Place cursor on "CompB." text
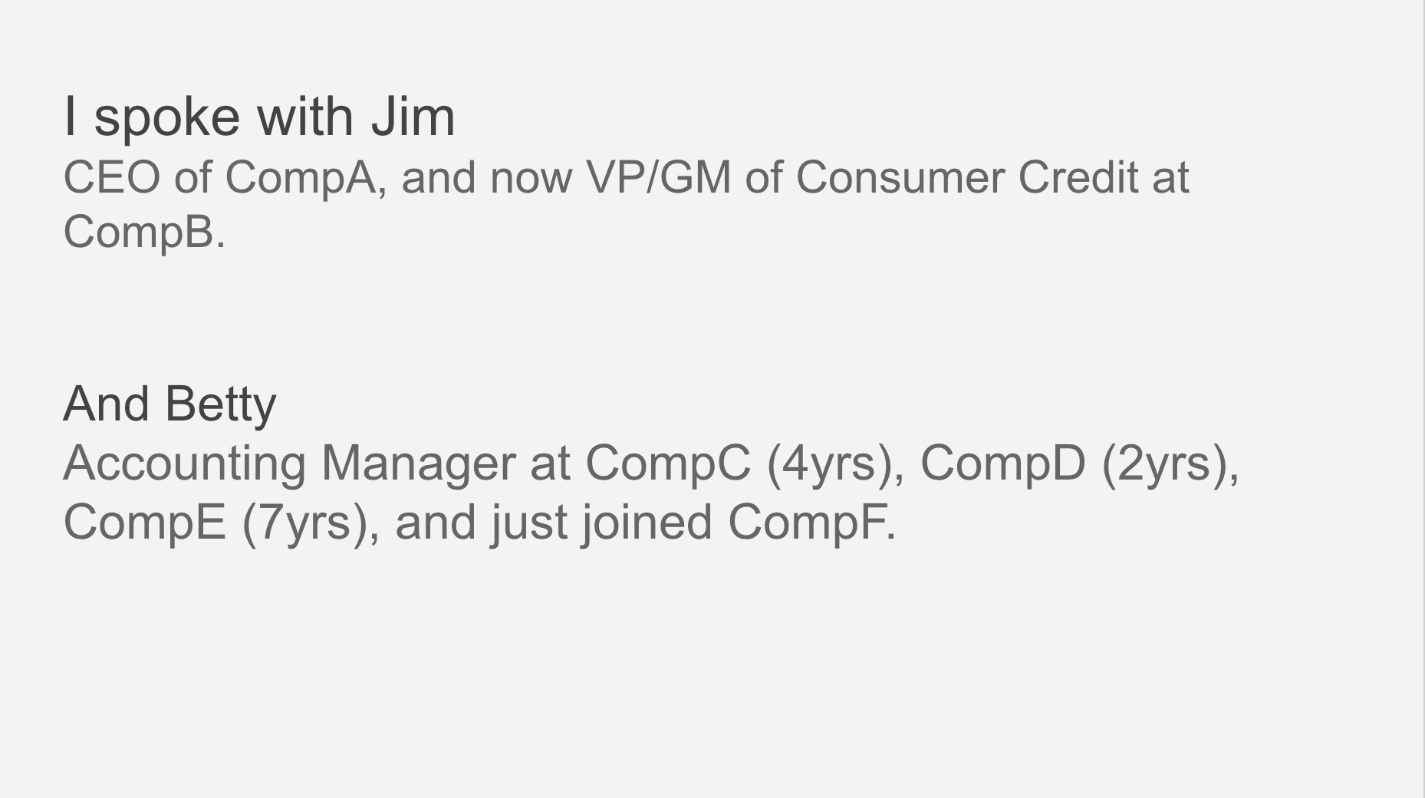This screenshot has height=798, width=1425. 144,231
